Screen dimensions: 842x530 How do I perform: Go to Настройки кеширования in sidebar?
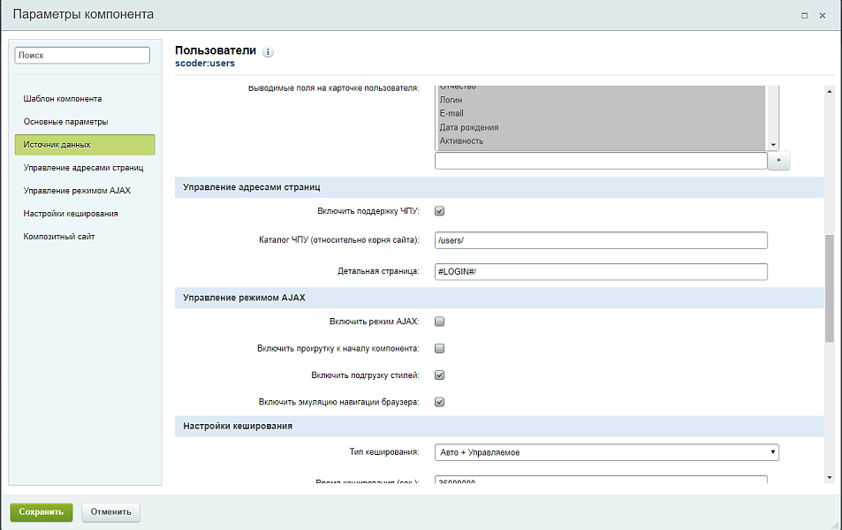click(71, 214)
